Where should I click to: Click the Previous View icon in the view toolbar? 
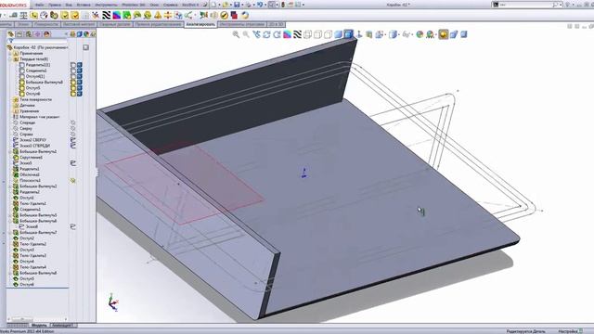tap(256, 34)
